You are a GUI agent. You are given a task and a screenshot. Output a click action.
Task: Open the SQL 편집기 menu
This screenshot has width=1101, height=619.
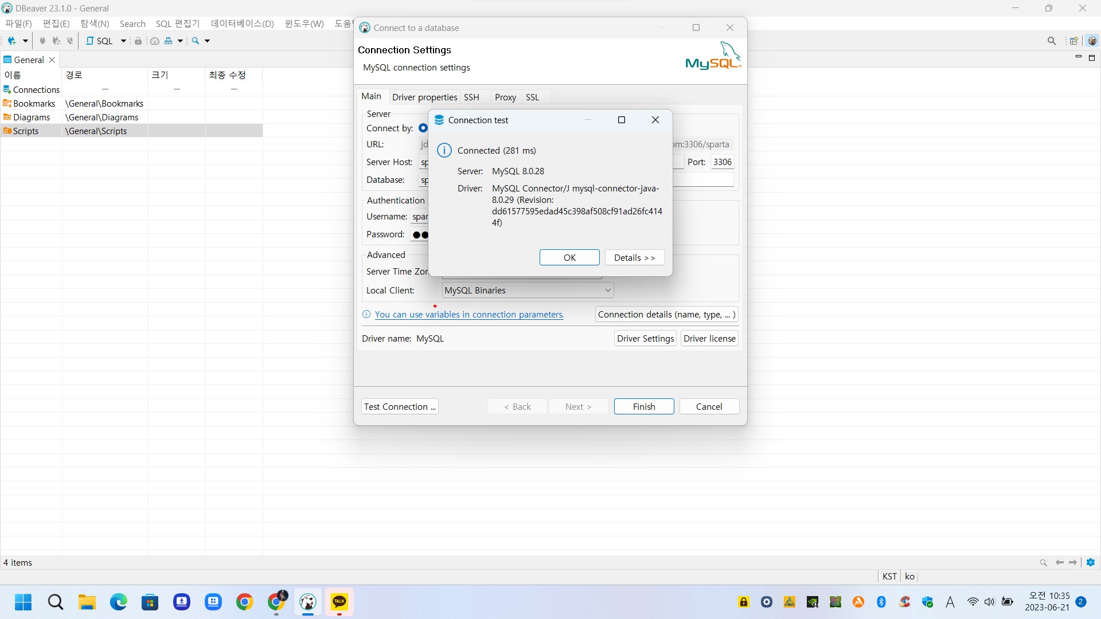coord(178,23)
